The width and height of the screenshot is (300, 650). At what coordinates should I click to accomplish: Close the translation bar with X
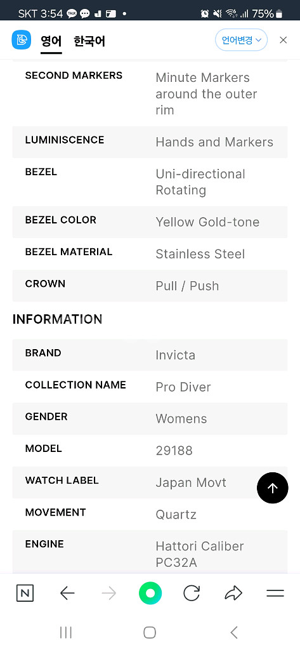tap(283, 40)
